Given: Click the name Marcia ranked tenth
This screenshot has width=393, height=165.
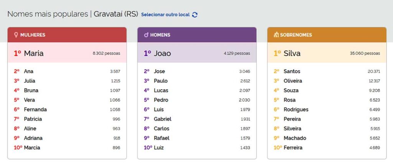Looking at the screenshot, I should (x=32, y=148).
